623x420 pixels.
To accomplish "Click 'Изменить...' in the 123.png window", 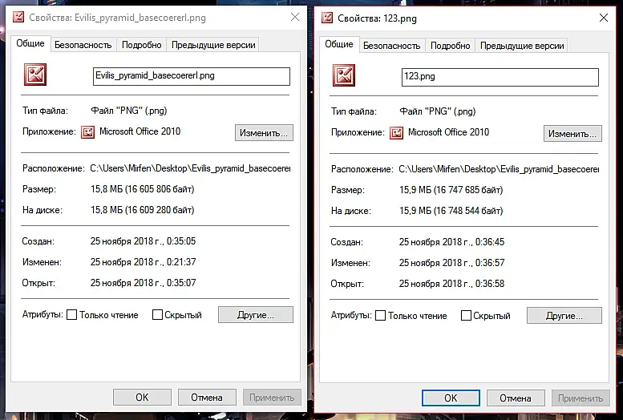I will (572, 134).
